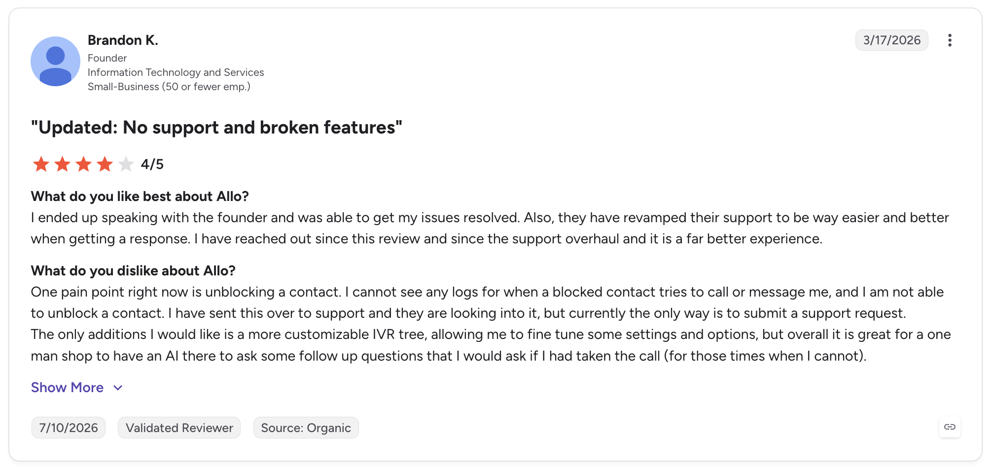Click the first orange rating star

pyautogui.click(x=41, y=164)
